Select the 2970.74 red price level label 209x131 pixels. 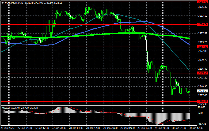pos(203,24)
